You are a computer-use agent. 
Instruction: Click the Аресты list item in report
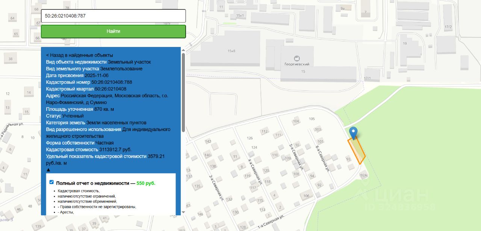tap(66, 212)
